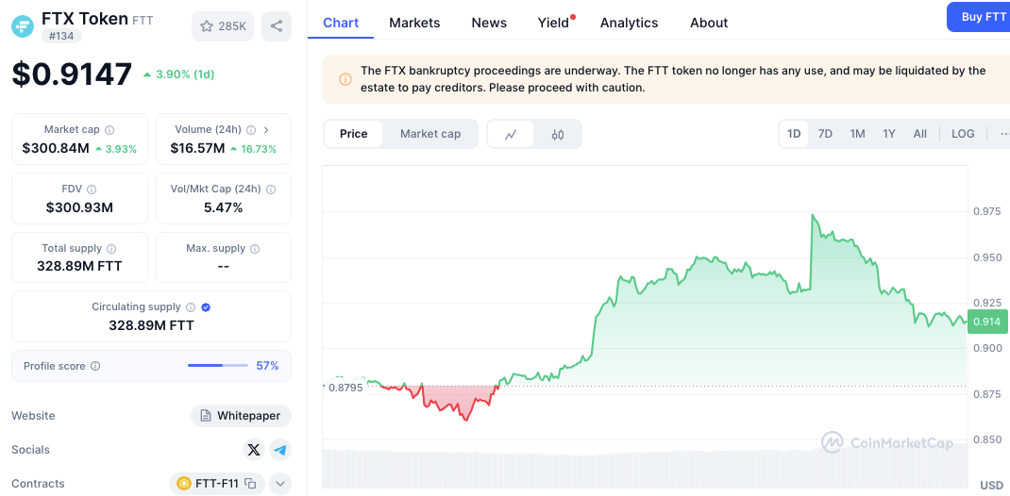Click the warning icon in bankruptcy notice
The width and height of the screenshot is (1010, 496).
[345, 79]
